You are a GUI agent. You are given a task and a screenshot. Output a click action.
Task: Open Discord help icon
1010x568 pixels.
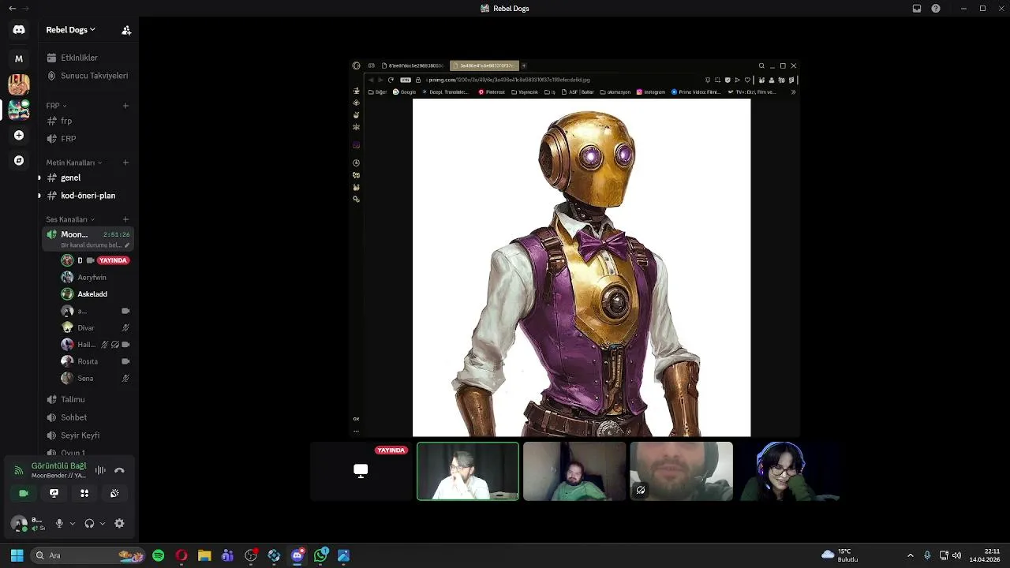(x=936, y=8)
